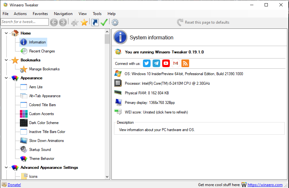Click the Recent Changes clock icon

click(24, 51)
